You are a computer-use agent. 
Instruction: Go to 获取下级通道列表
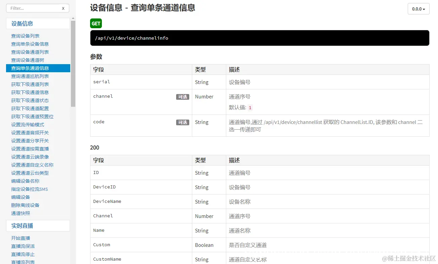pyautogui.click(x=30, y=84)
